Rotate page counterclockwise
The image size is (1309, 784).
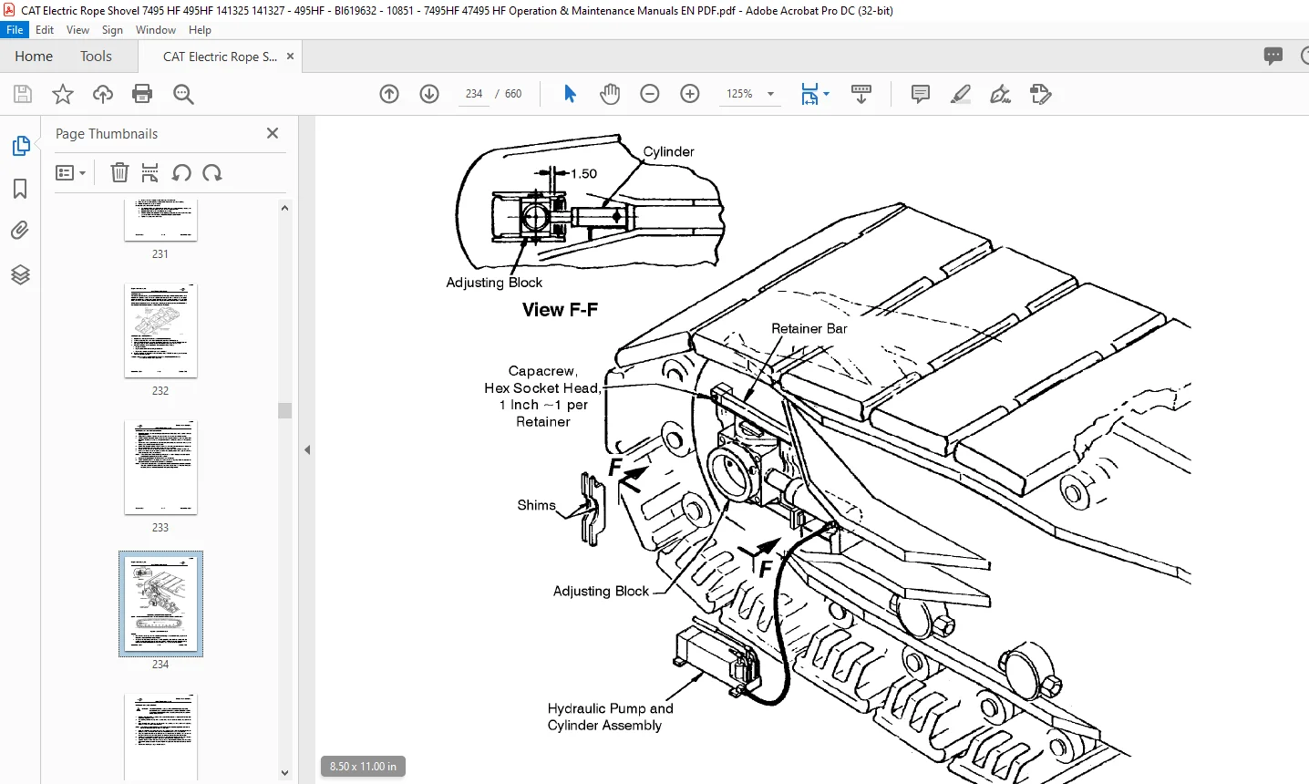(181, 172)
